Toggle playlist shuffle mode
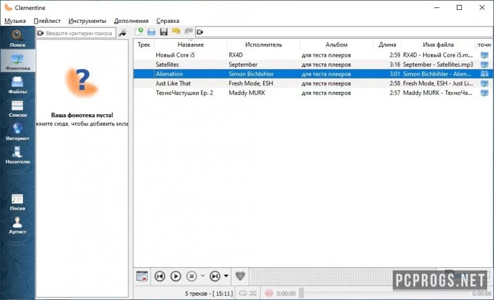 [253, 293]
